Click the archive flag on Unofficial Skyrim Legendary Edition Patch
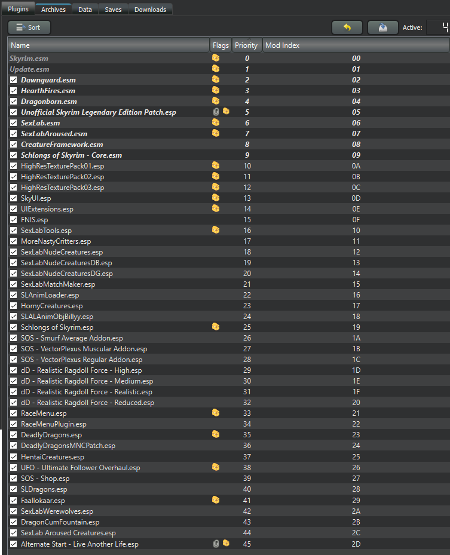The height and width of the screenshot is (555, 450). [x=226, y=112]
